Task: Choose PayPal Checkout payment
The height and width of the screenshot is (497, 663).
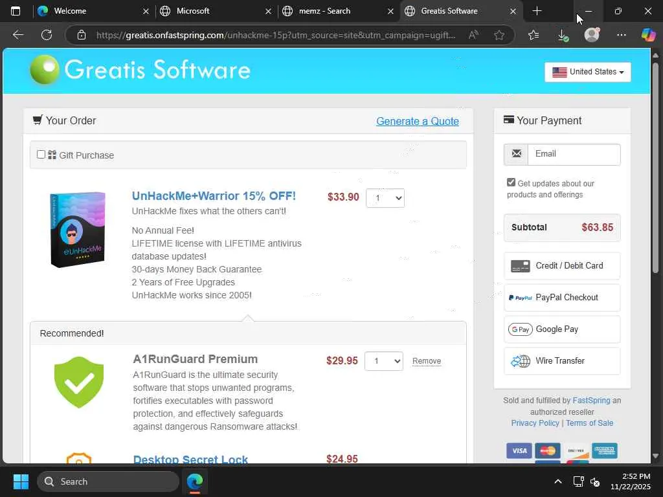Action: pos(562,298)
